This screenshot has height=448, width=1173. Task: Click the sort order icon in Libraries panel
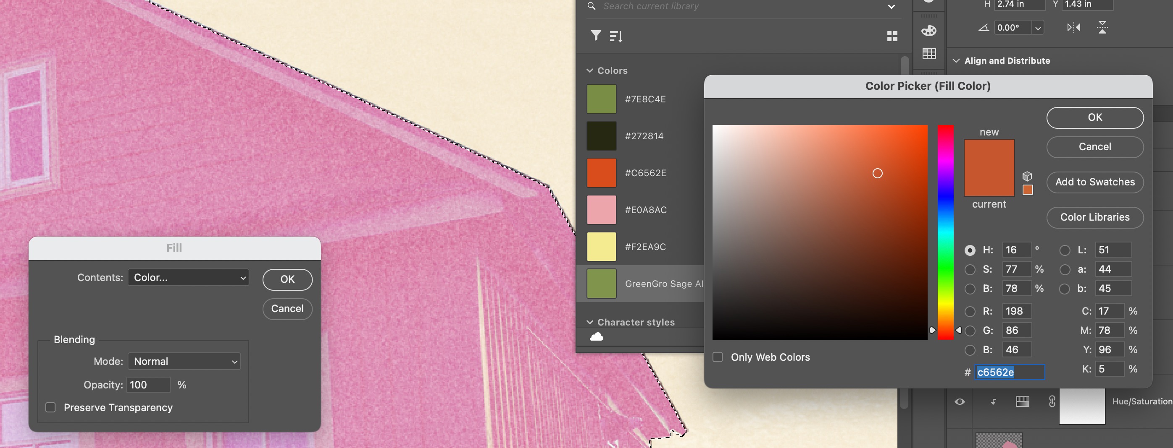tap(615, 36)
